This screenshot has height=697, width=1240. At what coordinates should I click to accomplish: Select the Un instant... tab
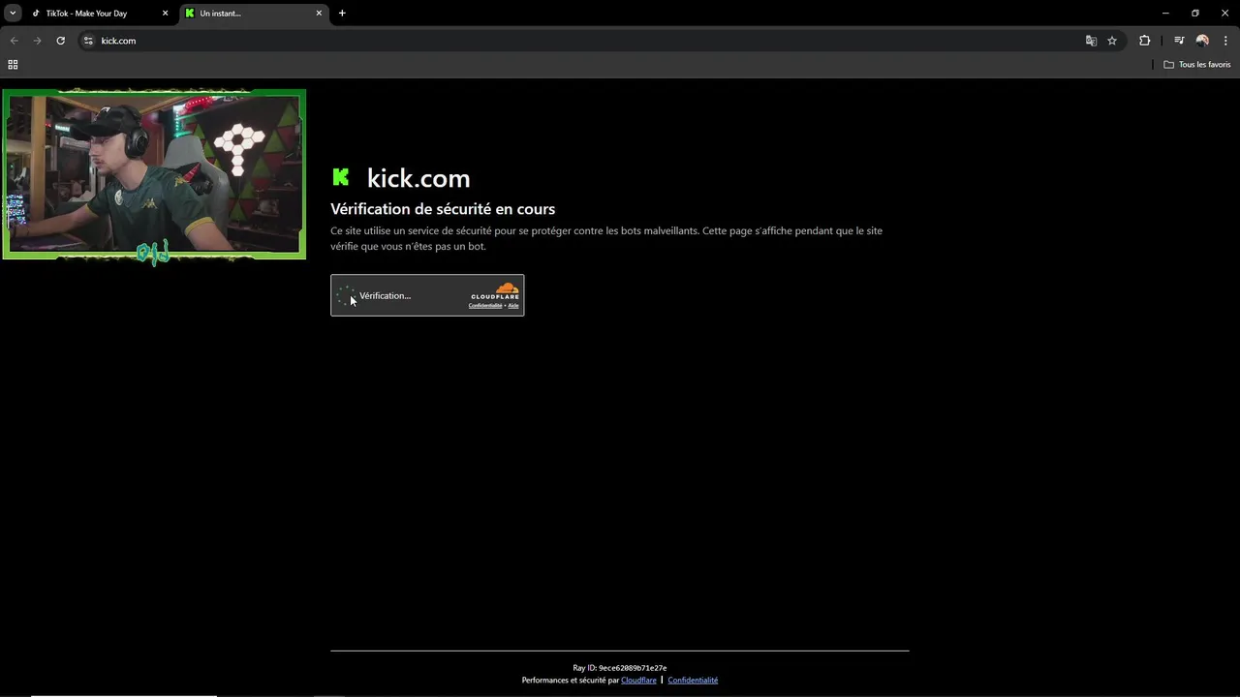click(x=256, y=14)
